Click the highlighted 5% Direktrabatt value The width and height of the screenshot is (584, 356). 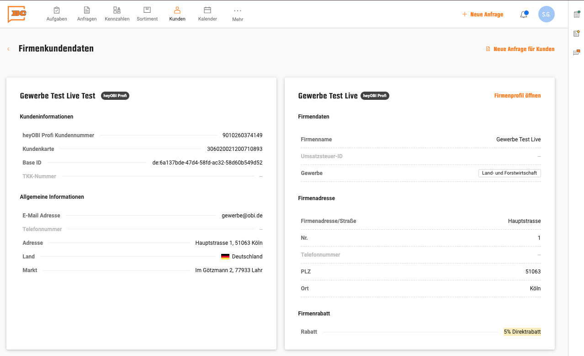(522, 332)
